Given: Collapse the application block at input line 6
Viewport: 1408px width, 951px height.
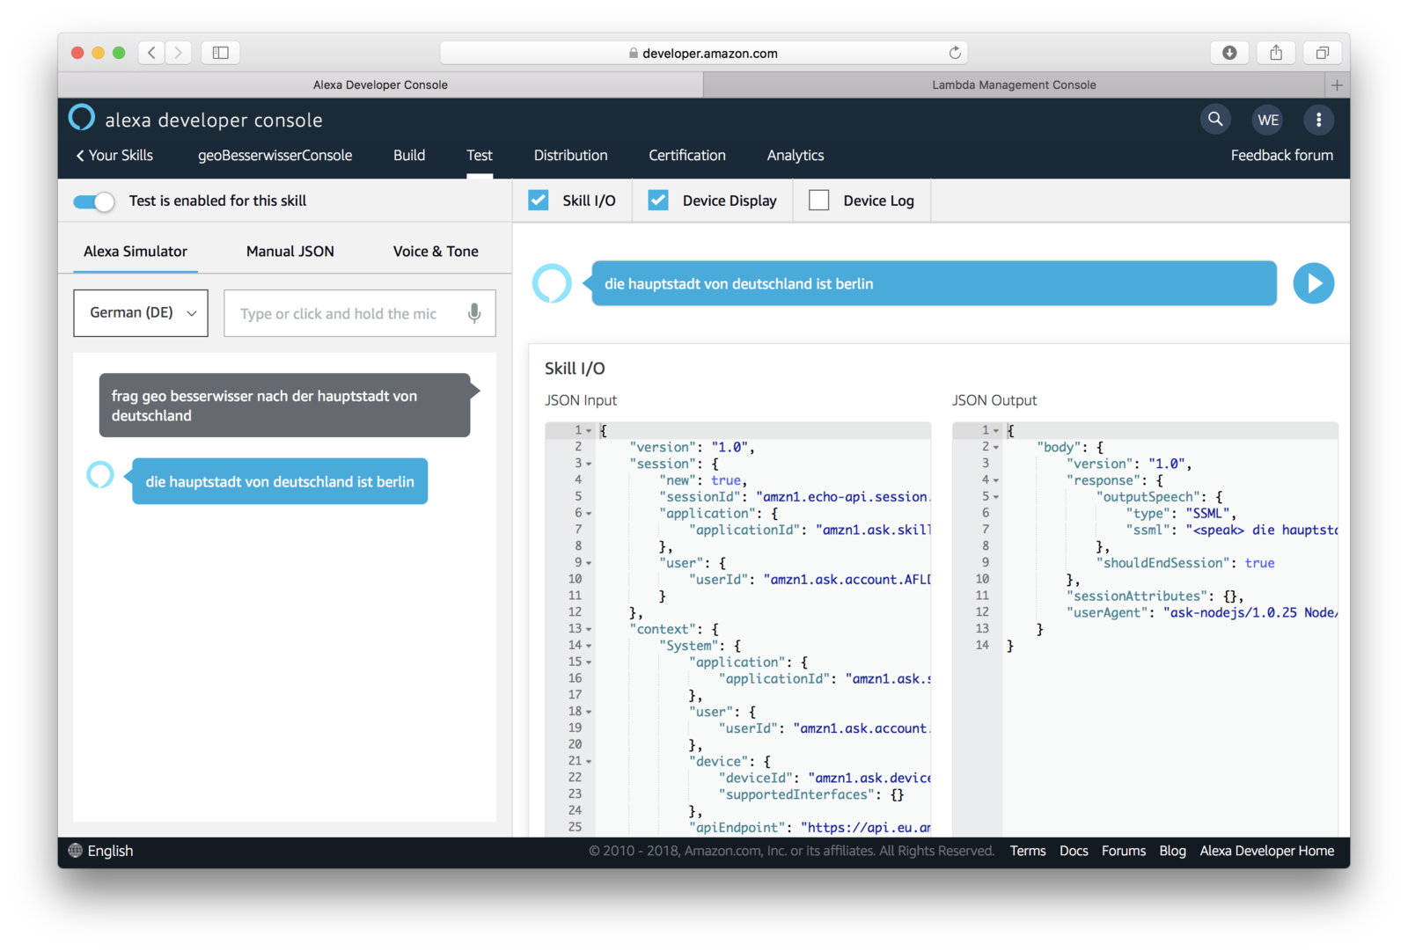Looking at the screenshot, I should coord(589,514).
